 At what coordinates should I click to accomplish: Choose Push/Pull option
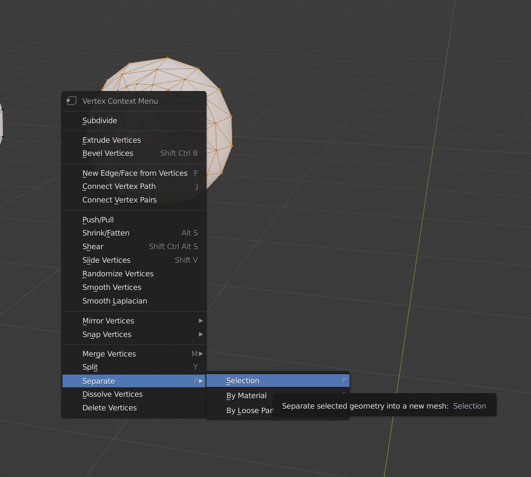coord(134,220)
